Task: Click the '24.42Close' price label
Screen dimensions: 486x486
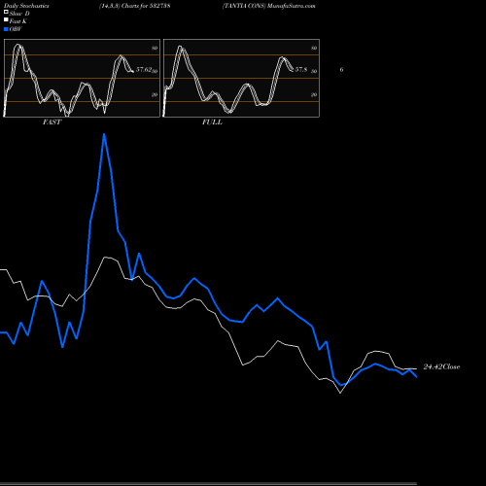Action: (x=441, y=366)
